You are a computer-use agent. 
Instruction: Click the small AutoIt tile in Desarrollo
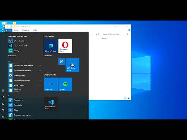(62, 62)
